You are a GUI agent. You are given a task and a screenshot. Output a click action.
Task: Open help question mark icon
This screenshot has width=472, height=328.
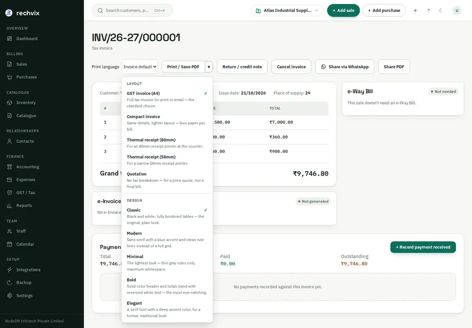[x=428, y=10]
